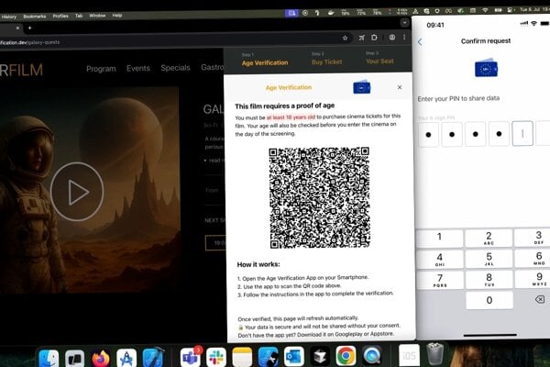Open the Trash in the dock
The height and width of the screenshot is (367, 550).
(434, 354)
